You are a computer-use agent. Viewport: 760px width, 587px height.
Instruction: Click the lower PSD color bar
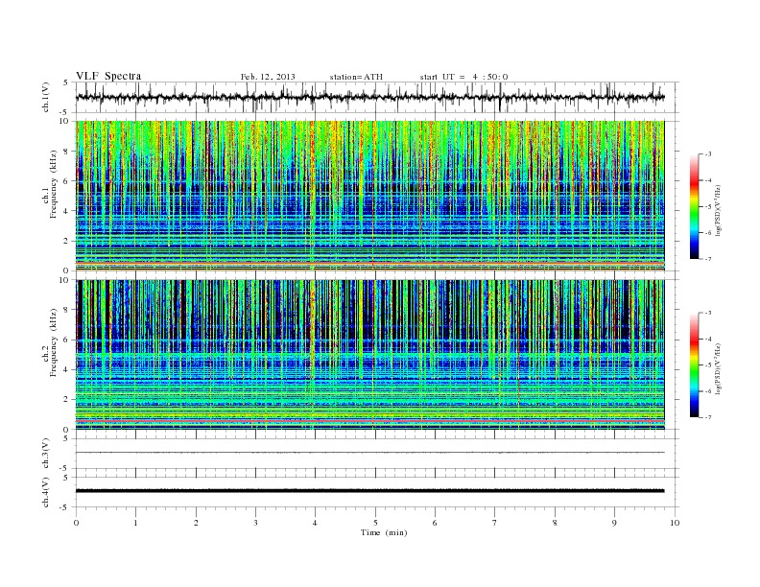(x=694, y=364)
